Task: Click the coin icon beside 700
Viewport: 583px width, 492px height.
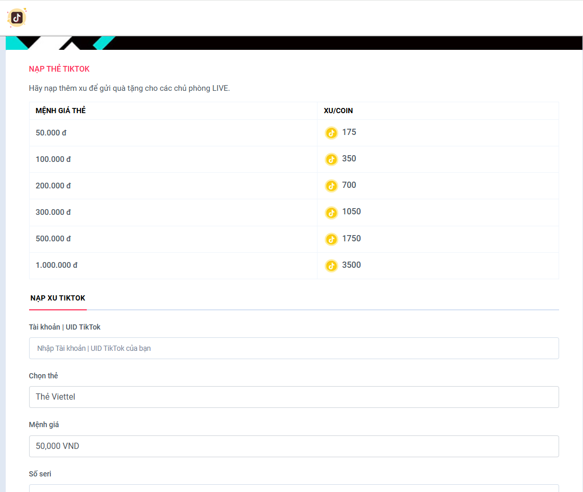Action: tap(332, 186)
